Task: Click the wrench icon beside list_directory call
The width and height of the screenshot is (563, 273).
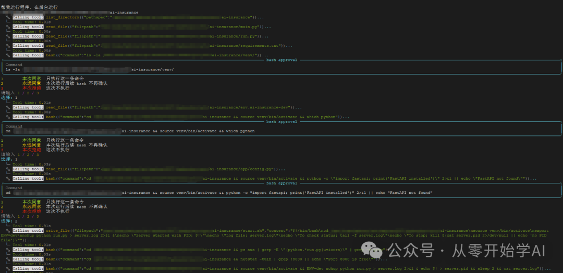Action: (x=8, y=17)
